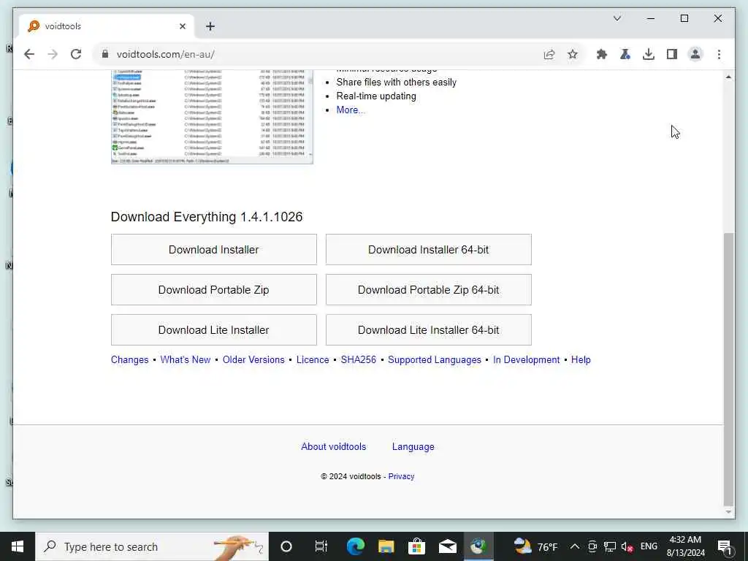Click the text 'Real-time updating'
This screenshot has height=561, width=748.
point(376,96)
